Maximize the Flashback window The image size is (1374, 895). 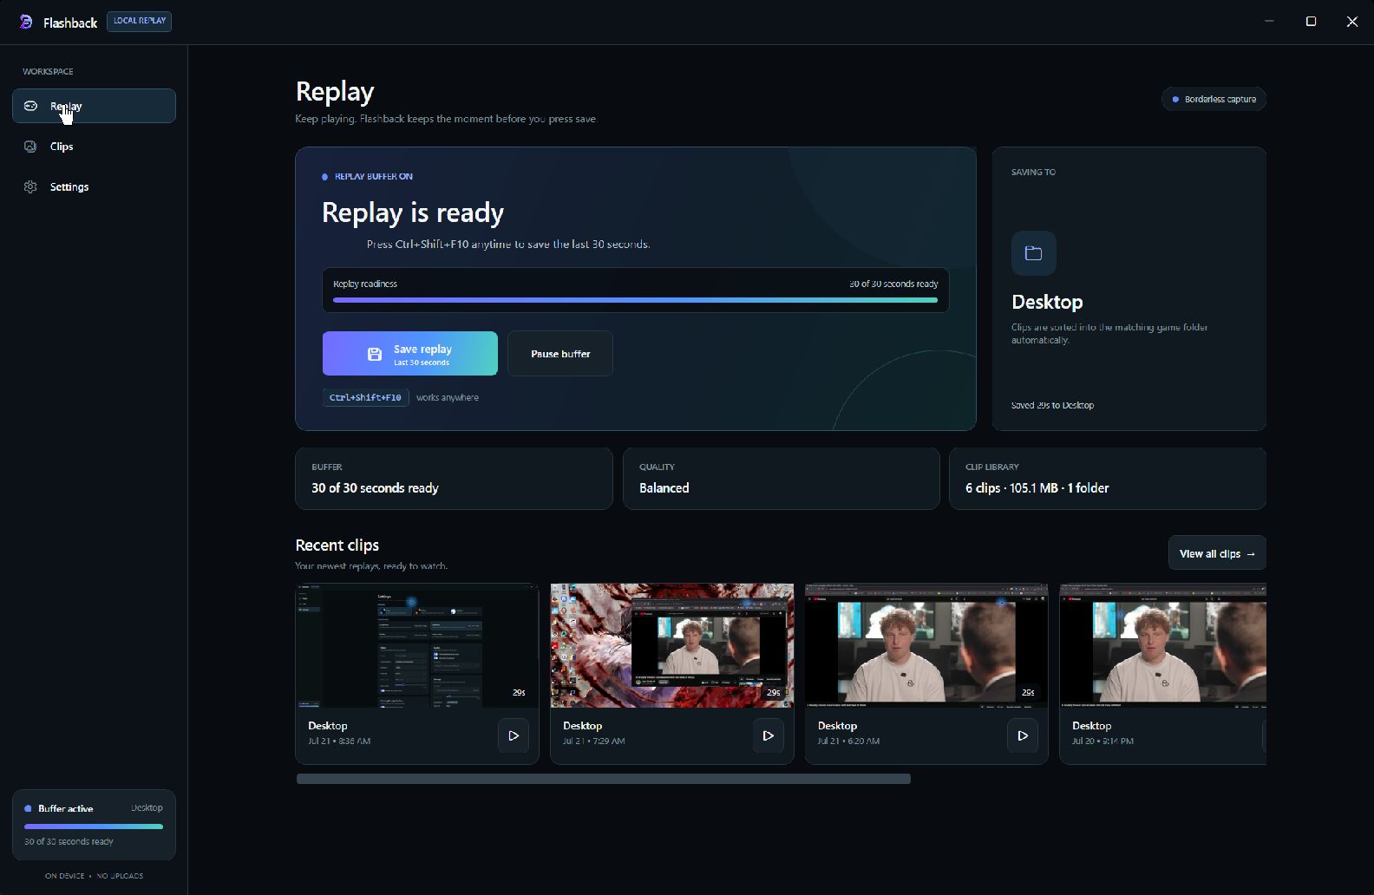tap(1311, 22)
